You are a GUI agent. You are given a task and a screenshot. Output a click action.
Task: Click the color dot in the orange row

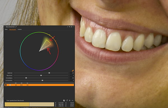[10, 85]
